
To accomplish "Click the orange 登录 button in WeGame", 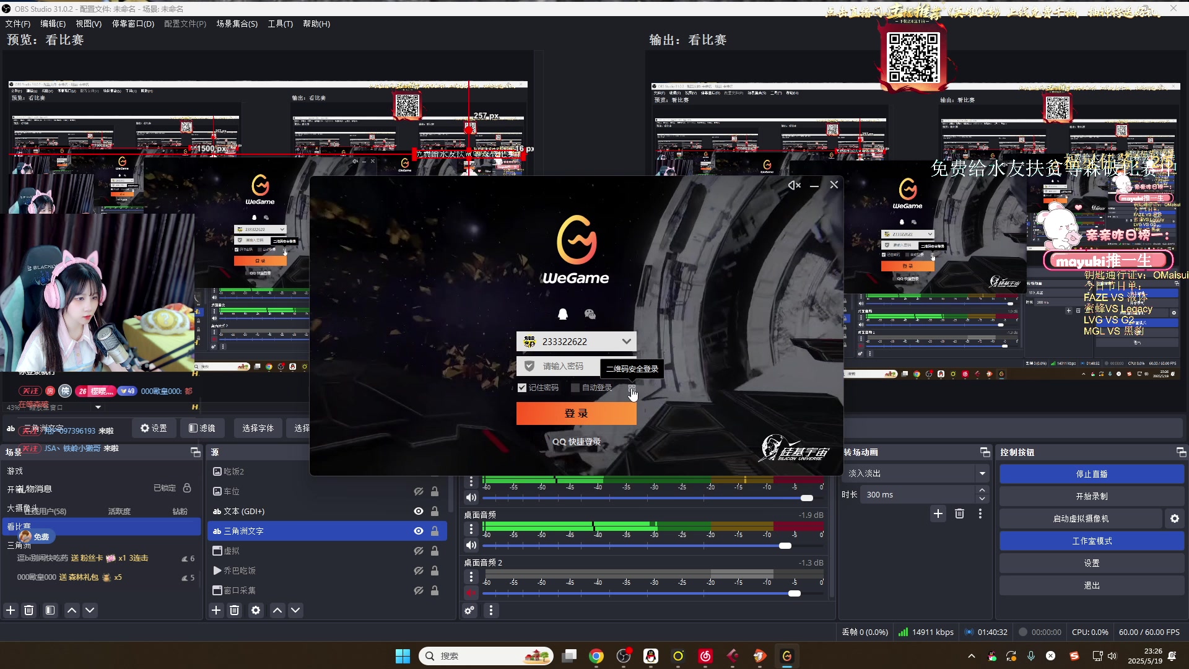I will coord(576,414).
